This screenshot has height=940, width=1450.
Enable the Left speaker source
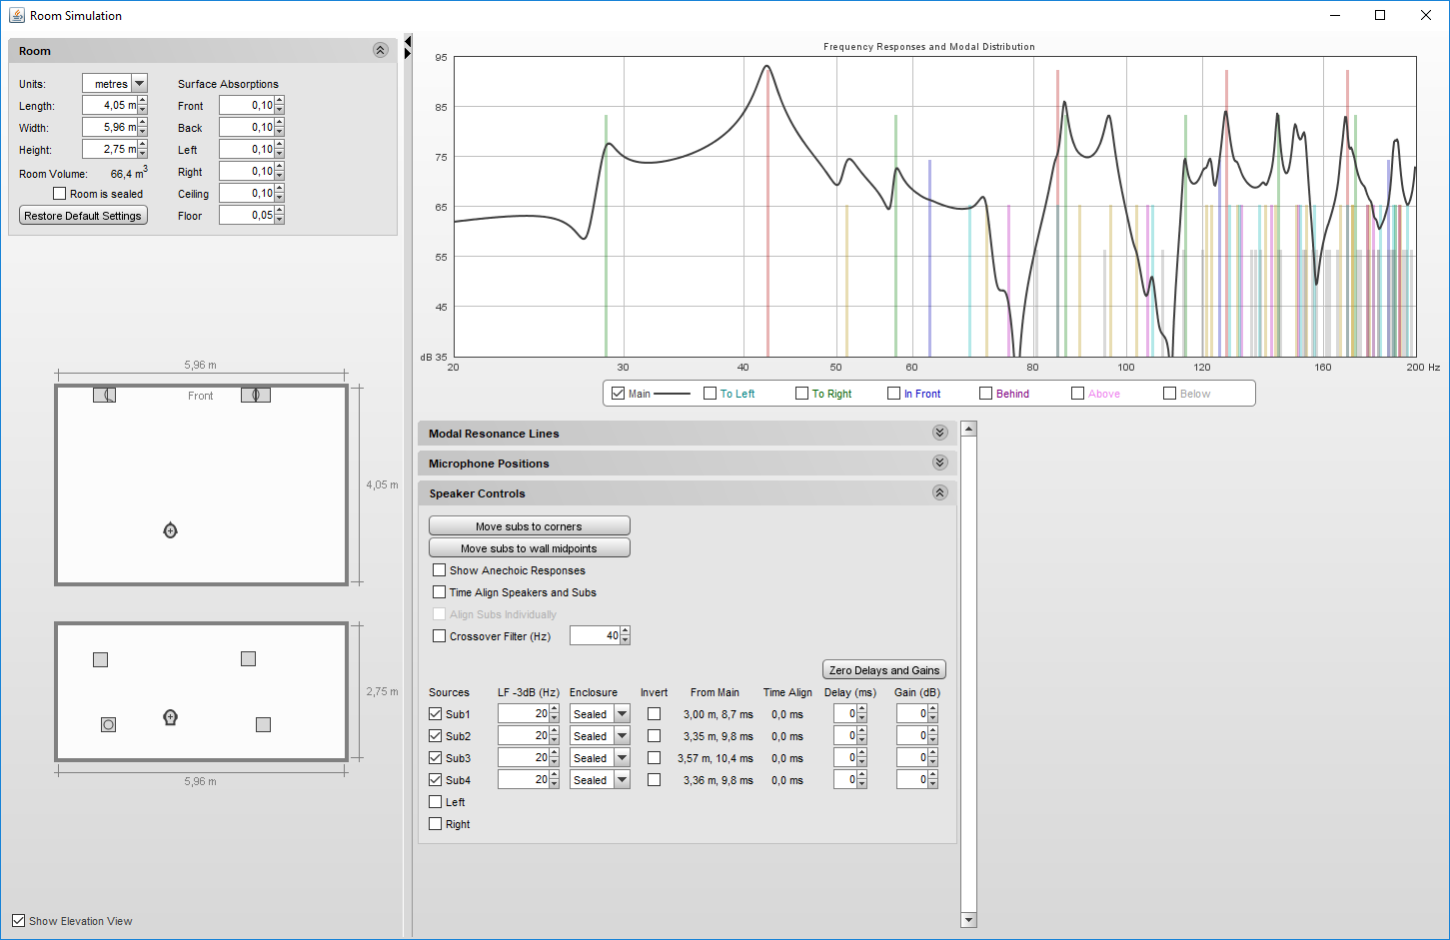pyautogui.click(x=435, y=802)
